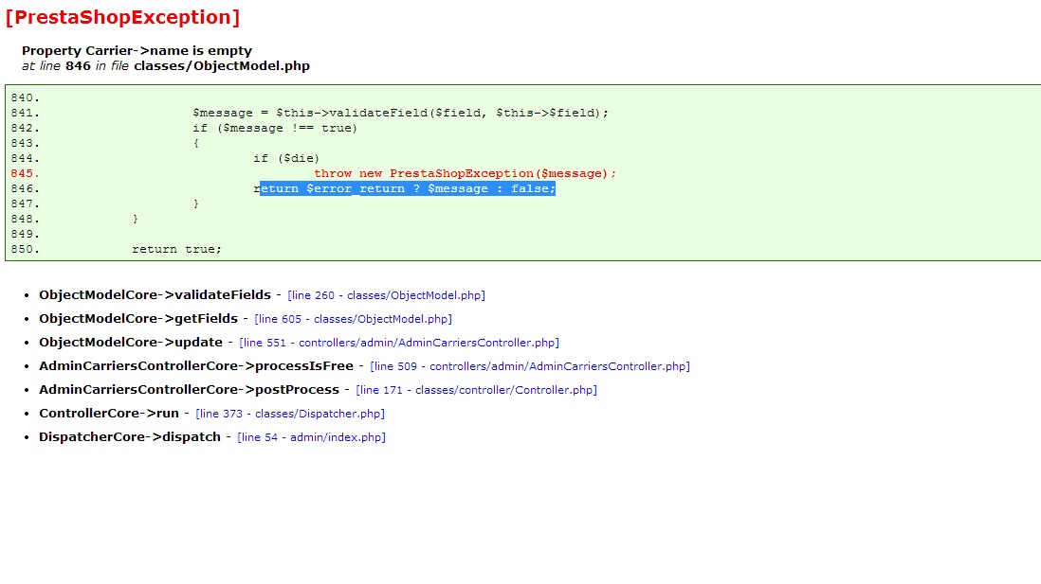The image size is (1041, 584).
Task: Click line number 846. in code block
Action: coord(26,189)
